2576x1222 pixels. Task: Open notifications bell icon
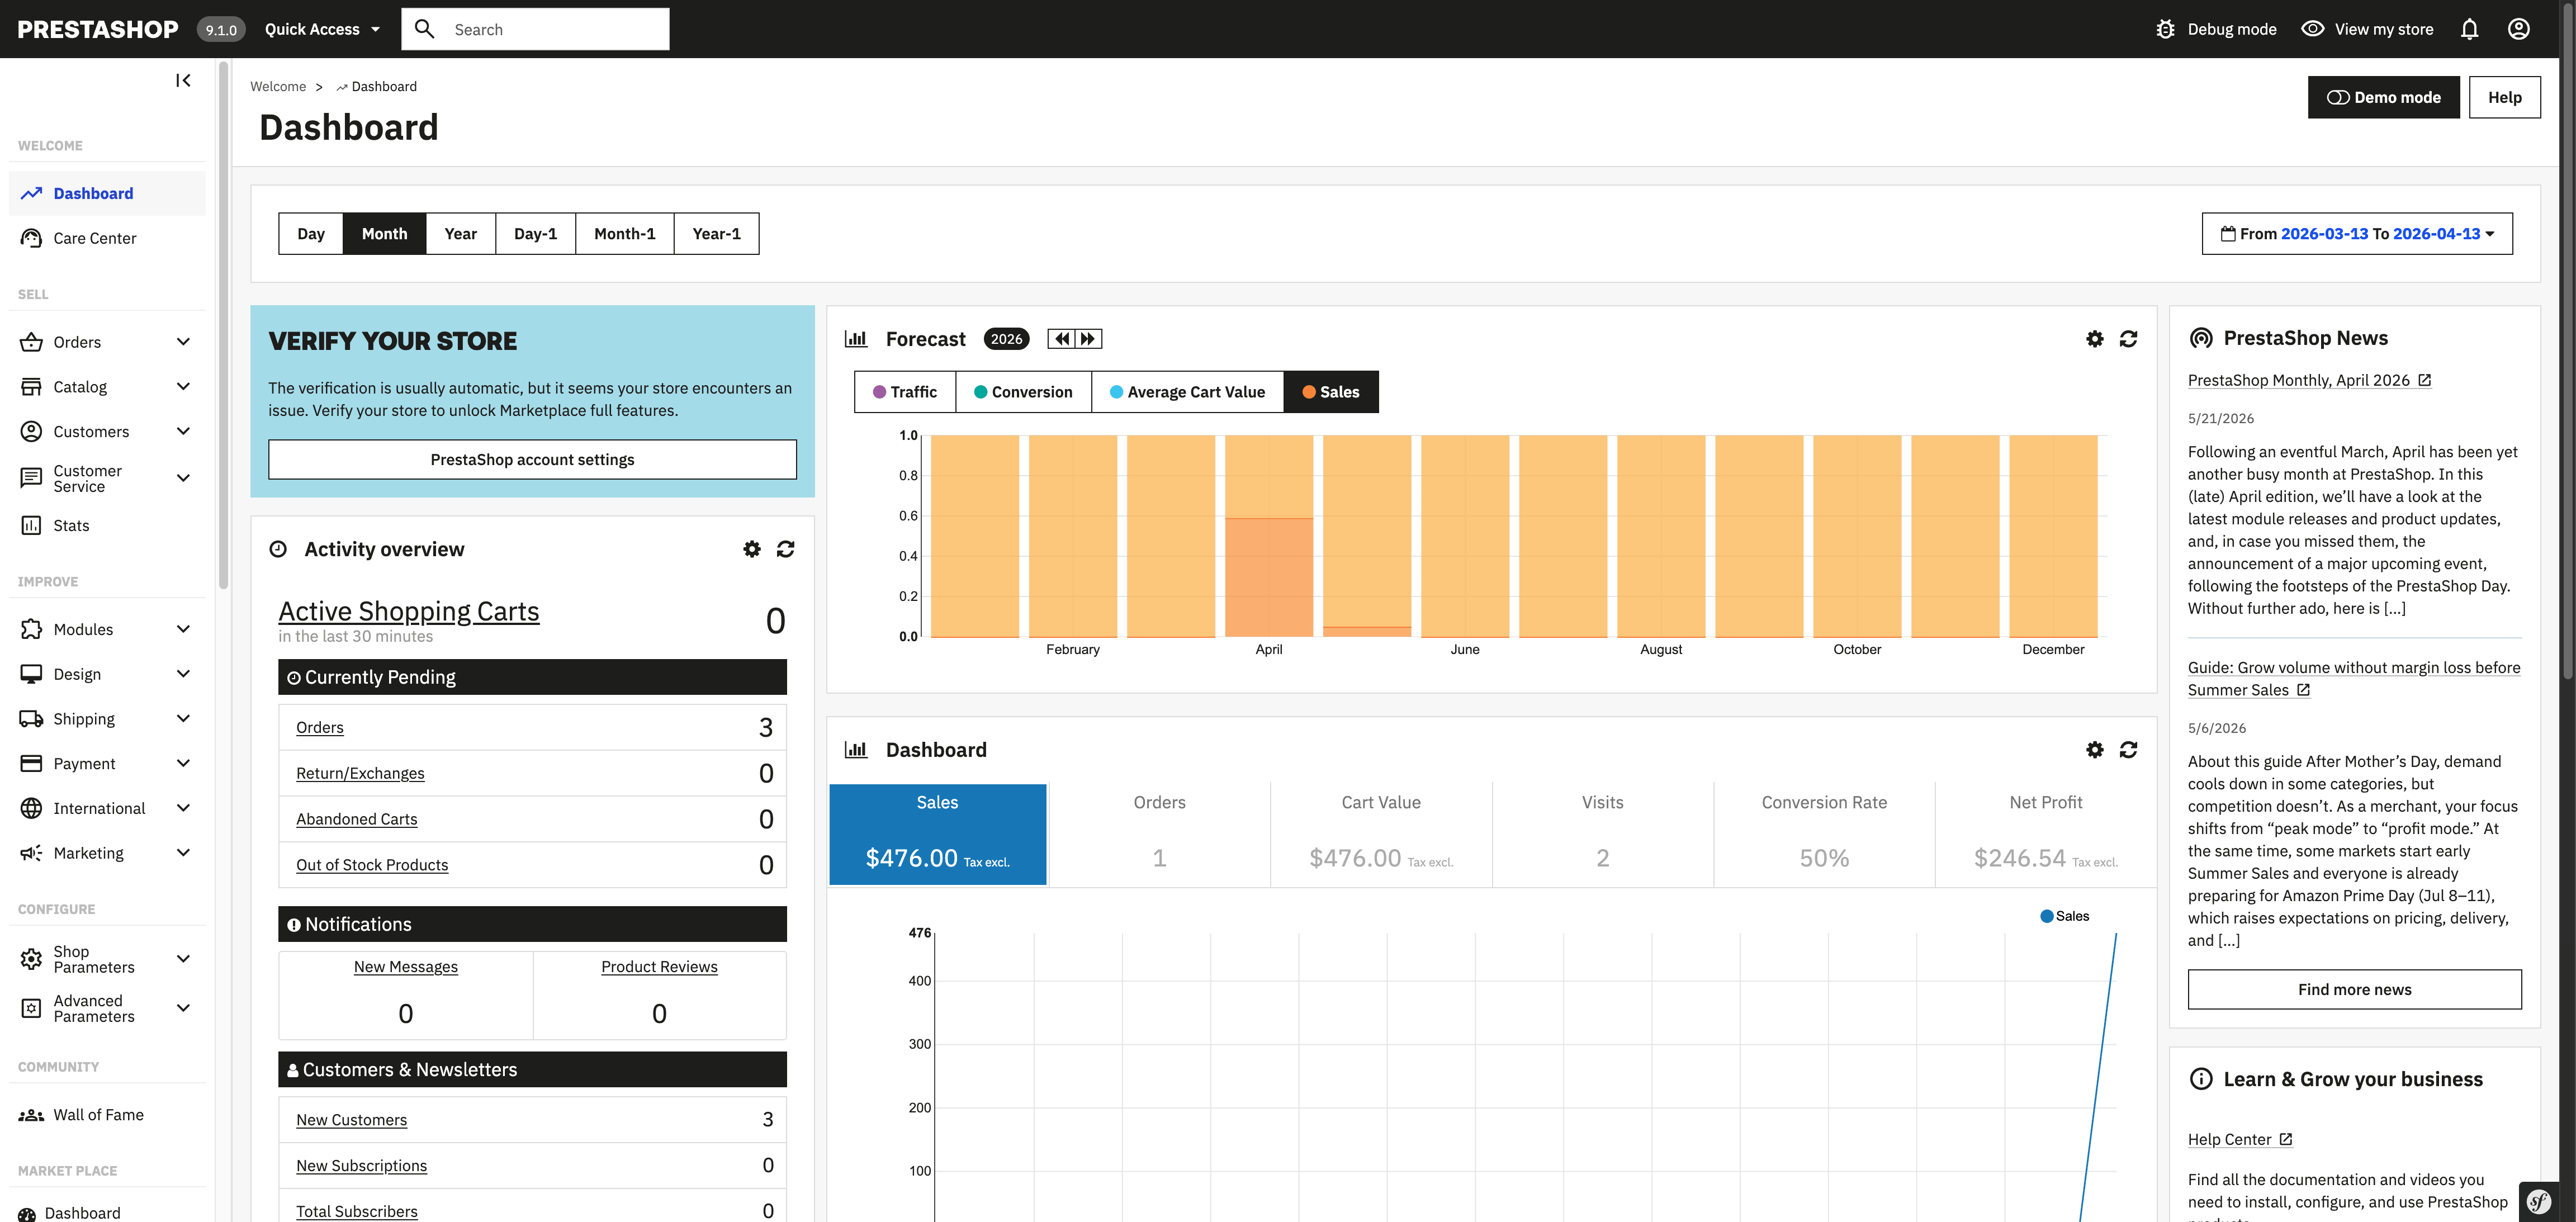click(2469, 29)
